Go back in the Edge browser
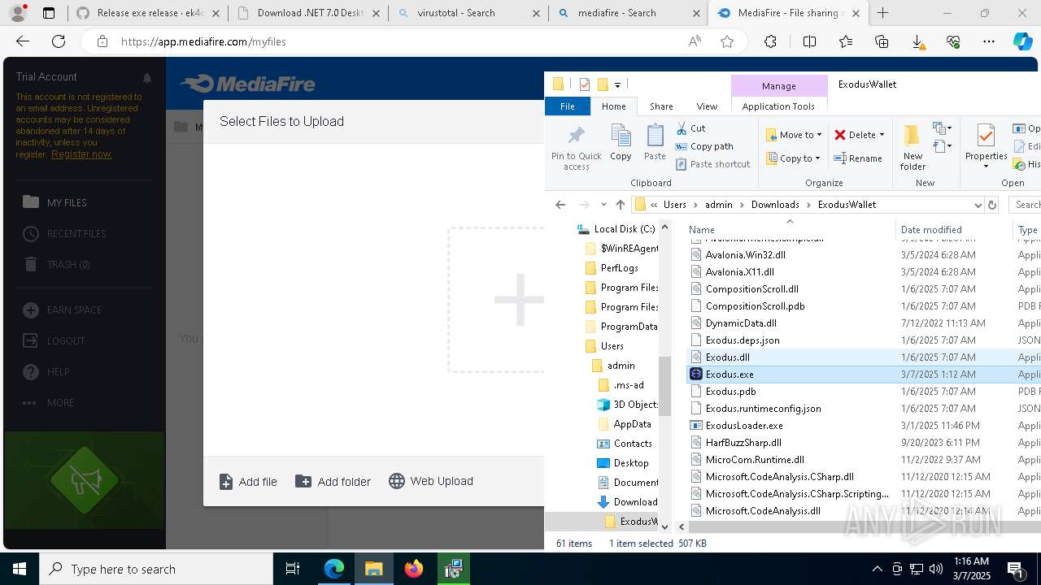This screenshot has width=1041, height=585. (23, 41)
